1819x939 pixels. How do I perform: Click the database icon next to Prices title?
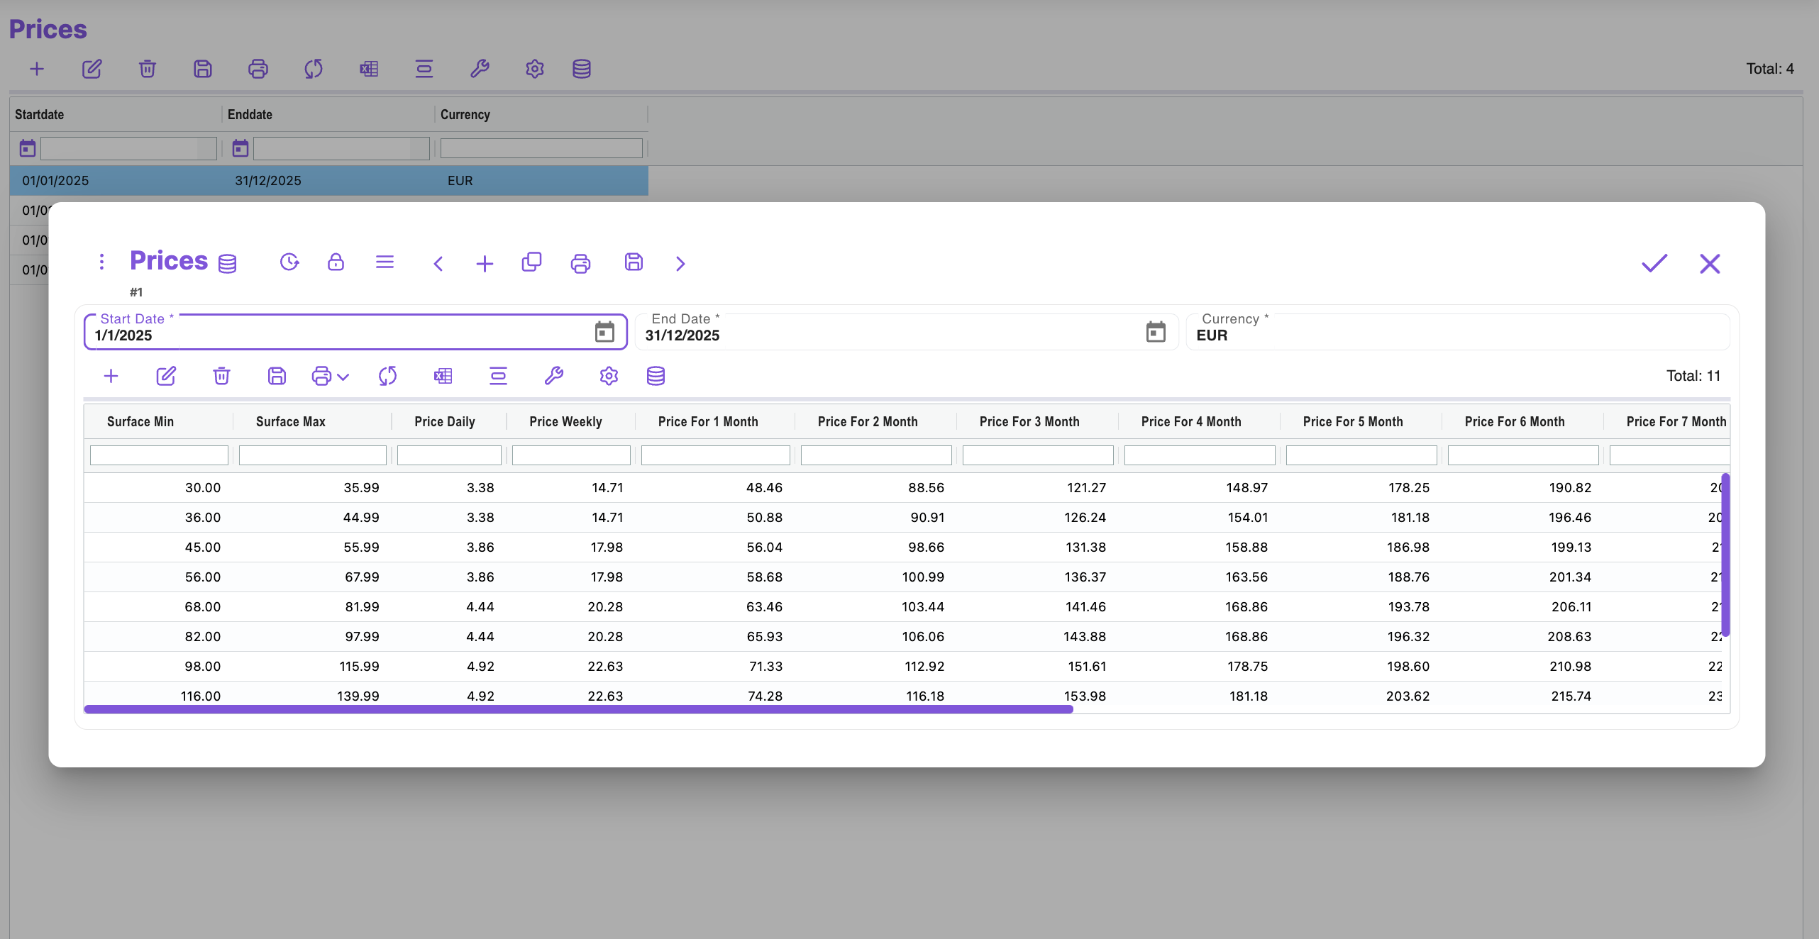[x=227, y=264]
